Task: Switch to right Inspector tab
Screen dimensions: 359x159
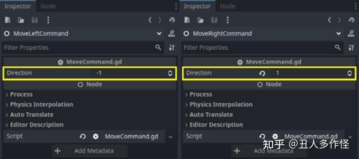Action: pyautogui.click(x=197, y=6)
